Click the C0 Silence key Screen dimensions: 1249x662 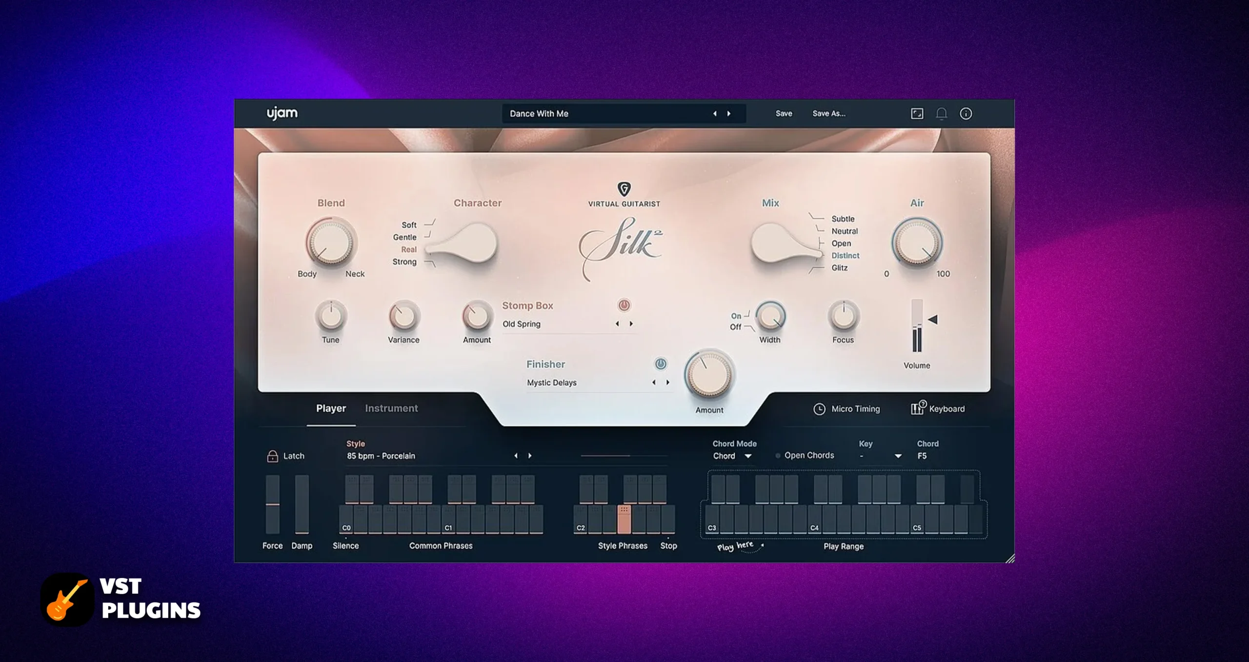pyautogui.click(x=346, y=520)
